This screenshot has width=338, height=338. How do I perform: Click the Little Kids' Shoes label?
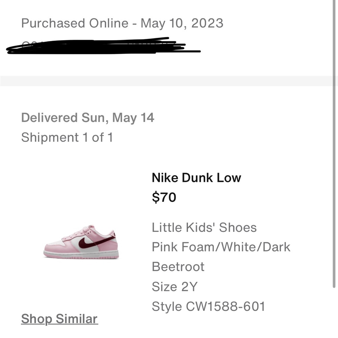coord(204,227)
